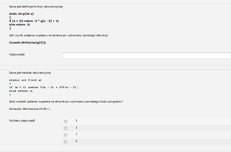
Task: Click the "static int f(int x)" code line
Action: tap(25, 80)
